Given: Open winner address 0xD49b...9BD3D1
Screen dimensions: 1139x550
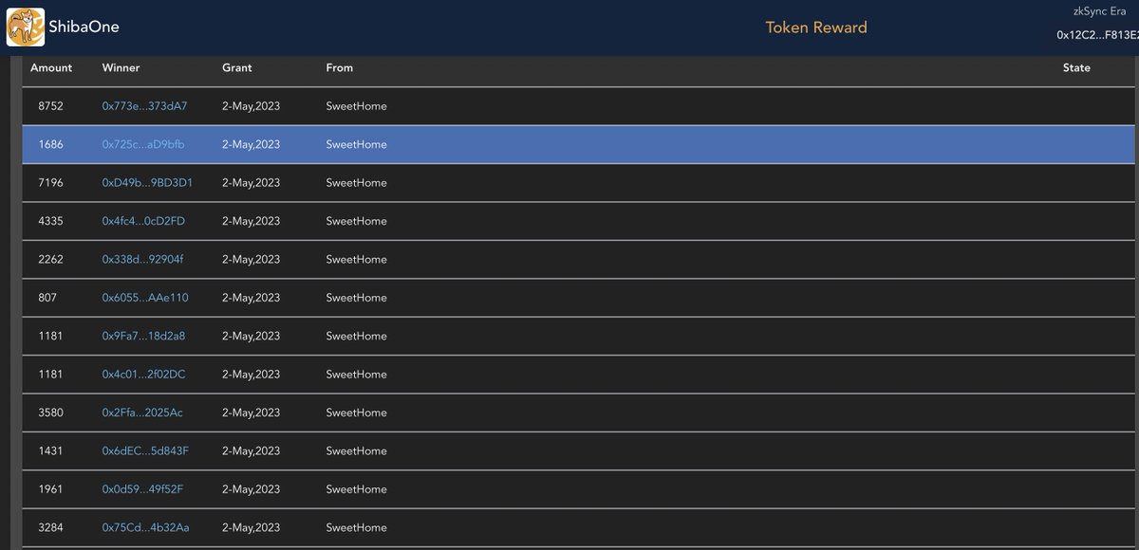Looking at the screenshot, I should (x=147, y=183).
